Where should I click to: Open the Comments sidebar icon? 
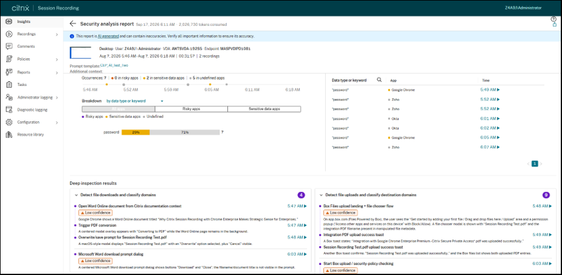coord(10,46)
